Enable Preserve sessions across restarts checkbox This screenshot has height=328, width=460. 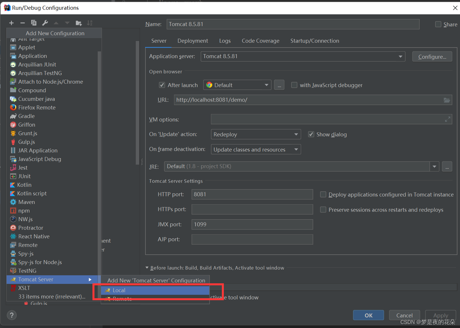pos(323,210)
